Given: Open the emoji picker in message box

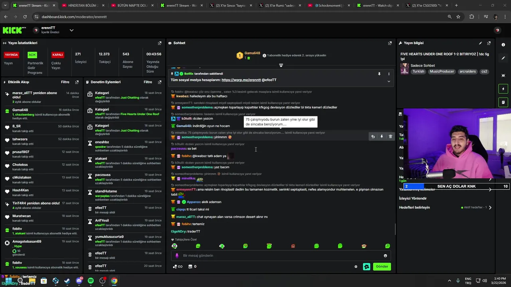Looking at the screenshot, I should coord(385,256).
